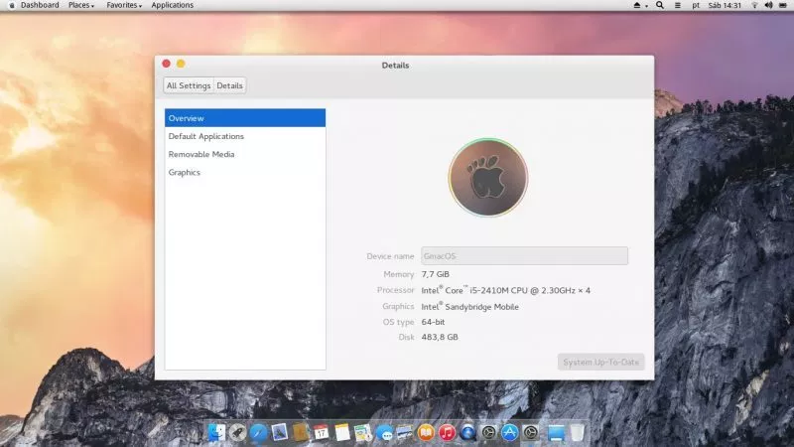Click the Memory value 7,7 GiB

click(x=436, y=274)
